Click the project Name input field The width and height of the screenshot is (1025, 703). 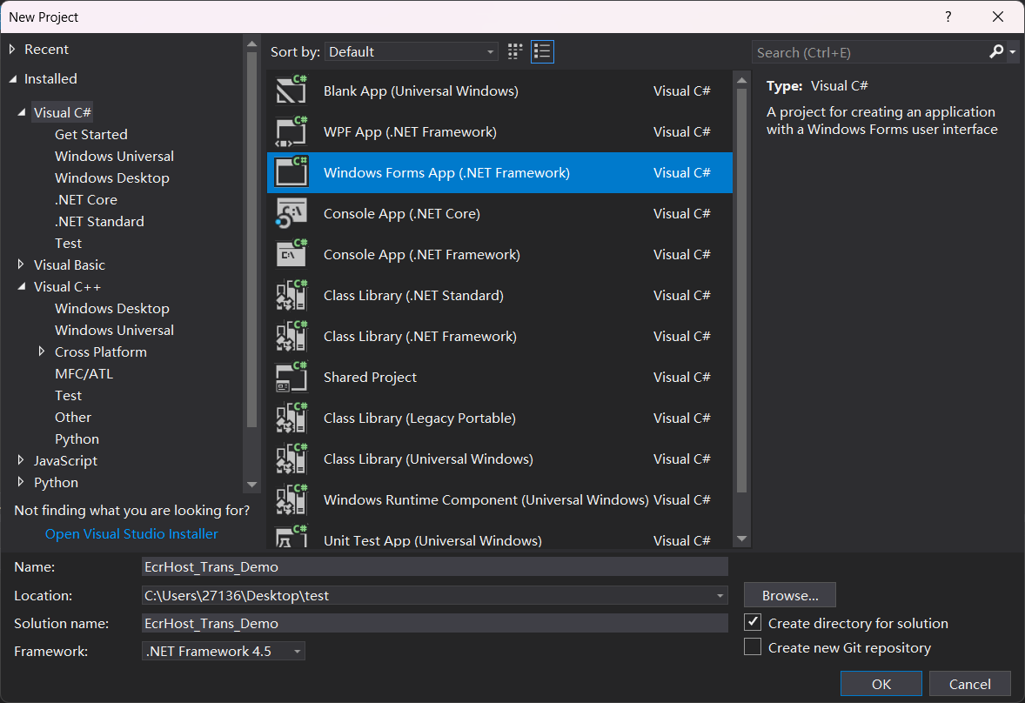(x=435, y=566)
